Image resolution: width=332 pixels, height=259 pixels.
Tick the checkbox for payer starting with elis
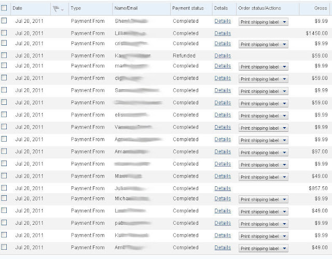4,114
